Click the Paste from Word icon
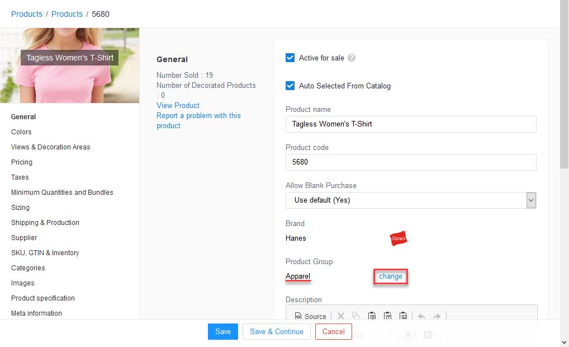The height and width of the screenshot is (347, 569). point(404,315)
